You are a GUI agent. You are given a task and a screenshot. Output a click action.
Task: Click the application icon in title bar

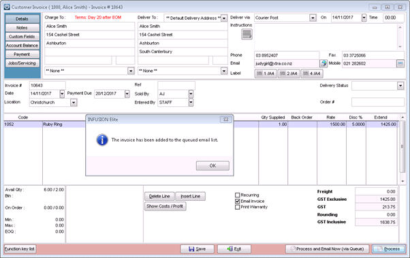coord(7,7)
